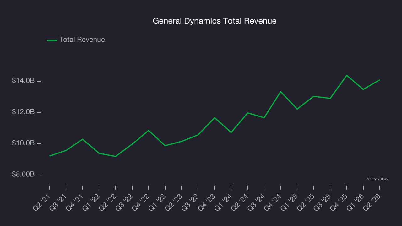The width and height of the screenshot is (402, 226).
Task: Click the Q4 '24 peak point on line
Action: point(281,92)
